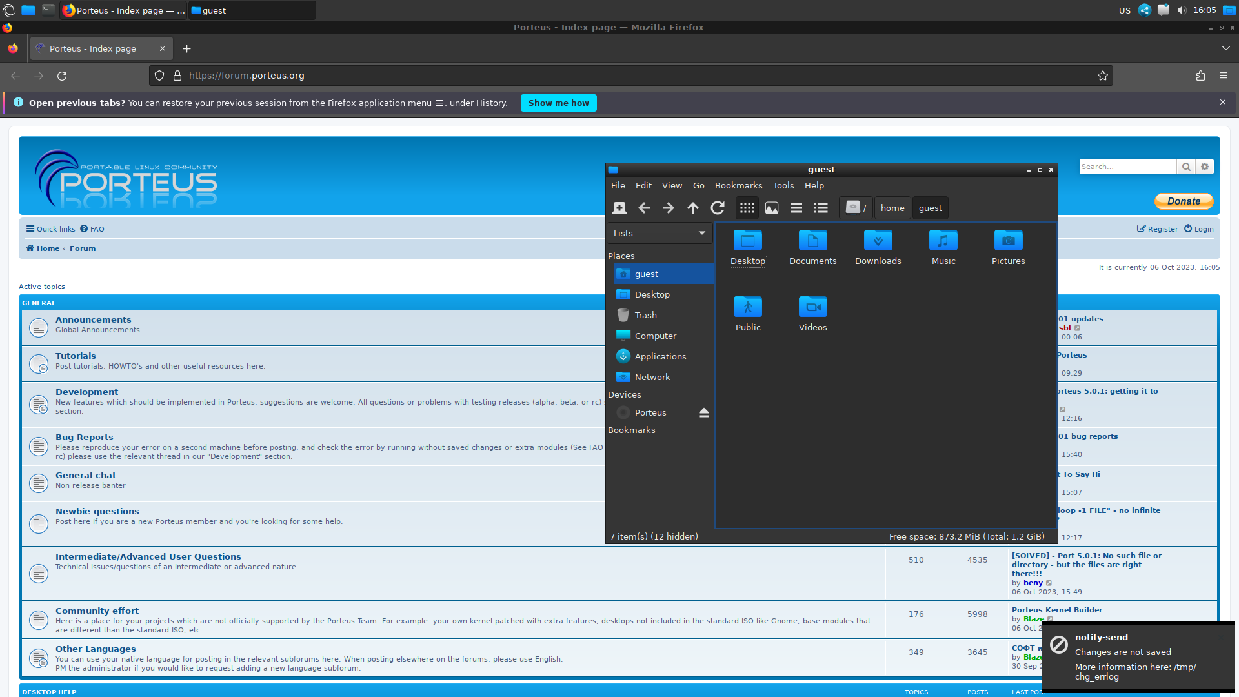This screenshot has width=1239, height=697.
Task: Click the guest path button
Action: 930,208
